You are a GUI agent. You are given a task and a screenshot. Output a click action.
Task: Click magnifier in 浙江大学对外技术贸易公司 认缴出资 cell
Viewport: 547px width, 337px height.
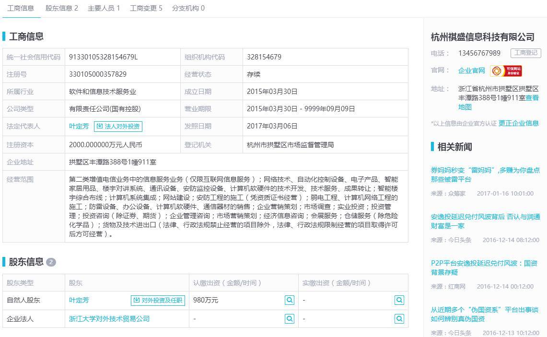(x=290, y=318)
